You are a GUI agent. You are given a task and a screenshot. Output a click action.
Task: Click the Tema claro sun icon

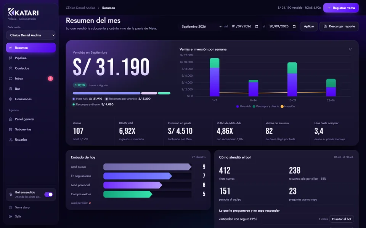click(x=11, y=207)
